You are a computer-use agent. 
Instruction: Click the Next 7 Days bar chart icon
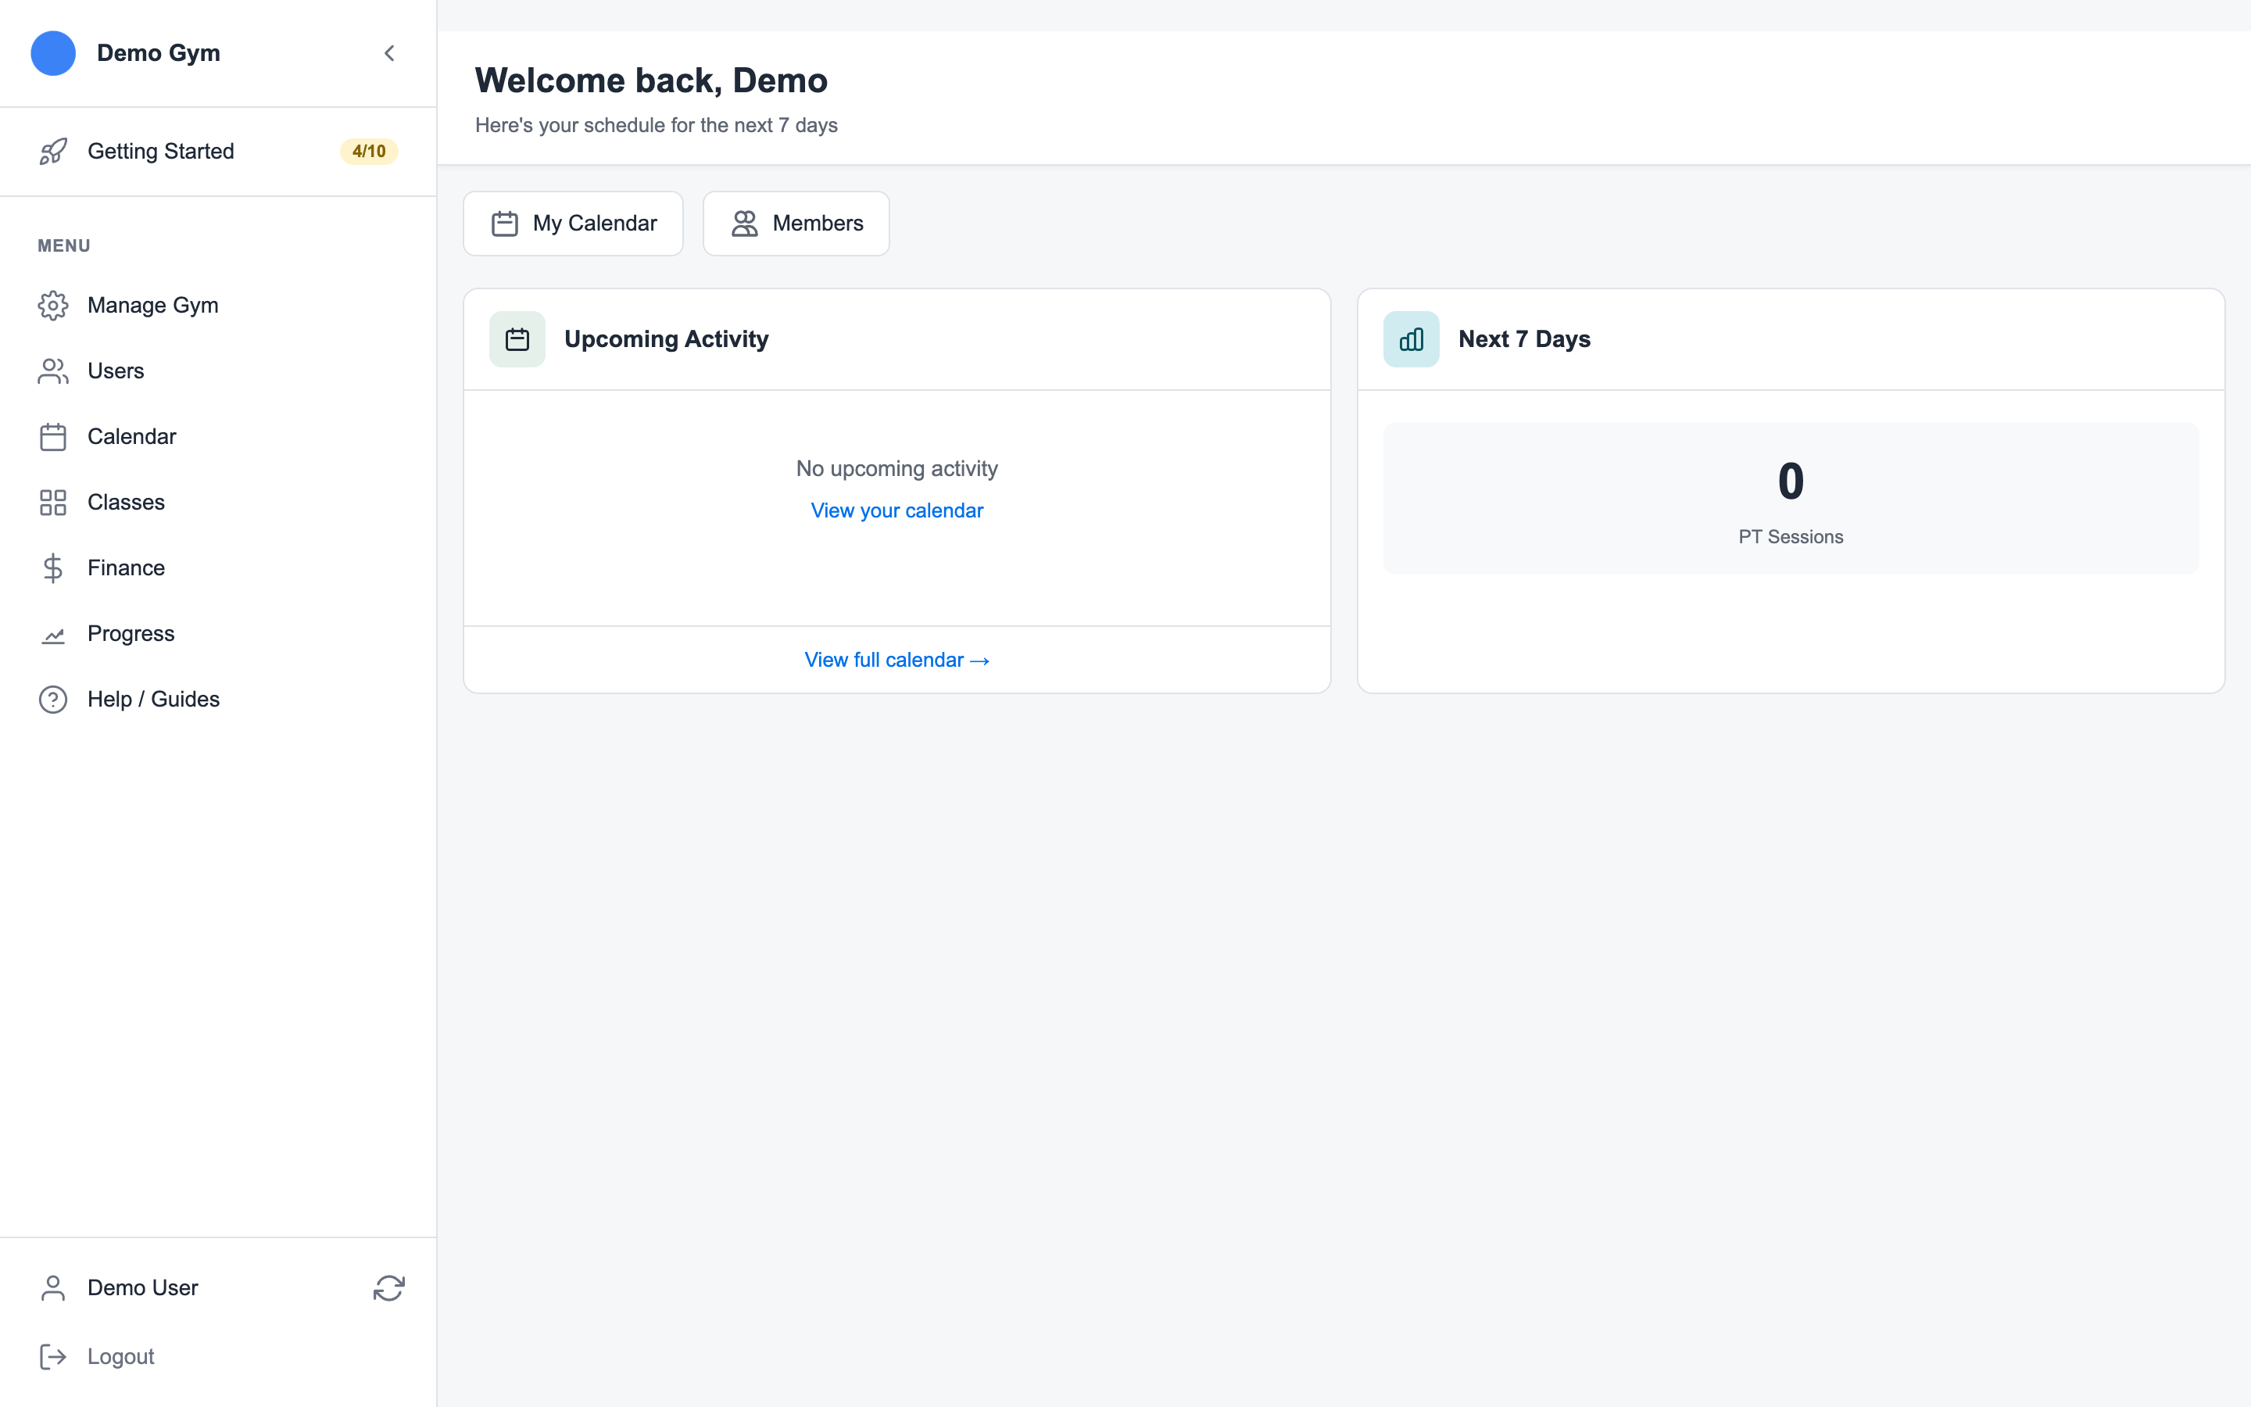pyautogui.click(x=1411, y=340)
